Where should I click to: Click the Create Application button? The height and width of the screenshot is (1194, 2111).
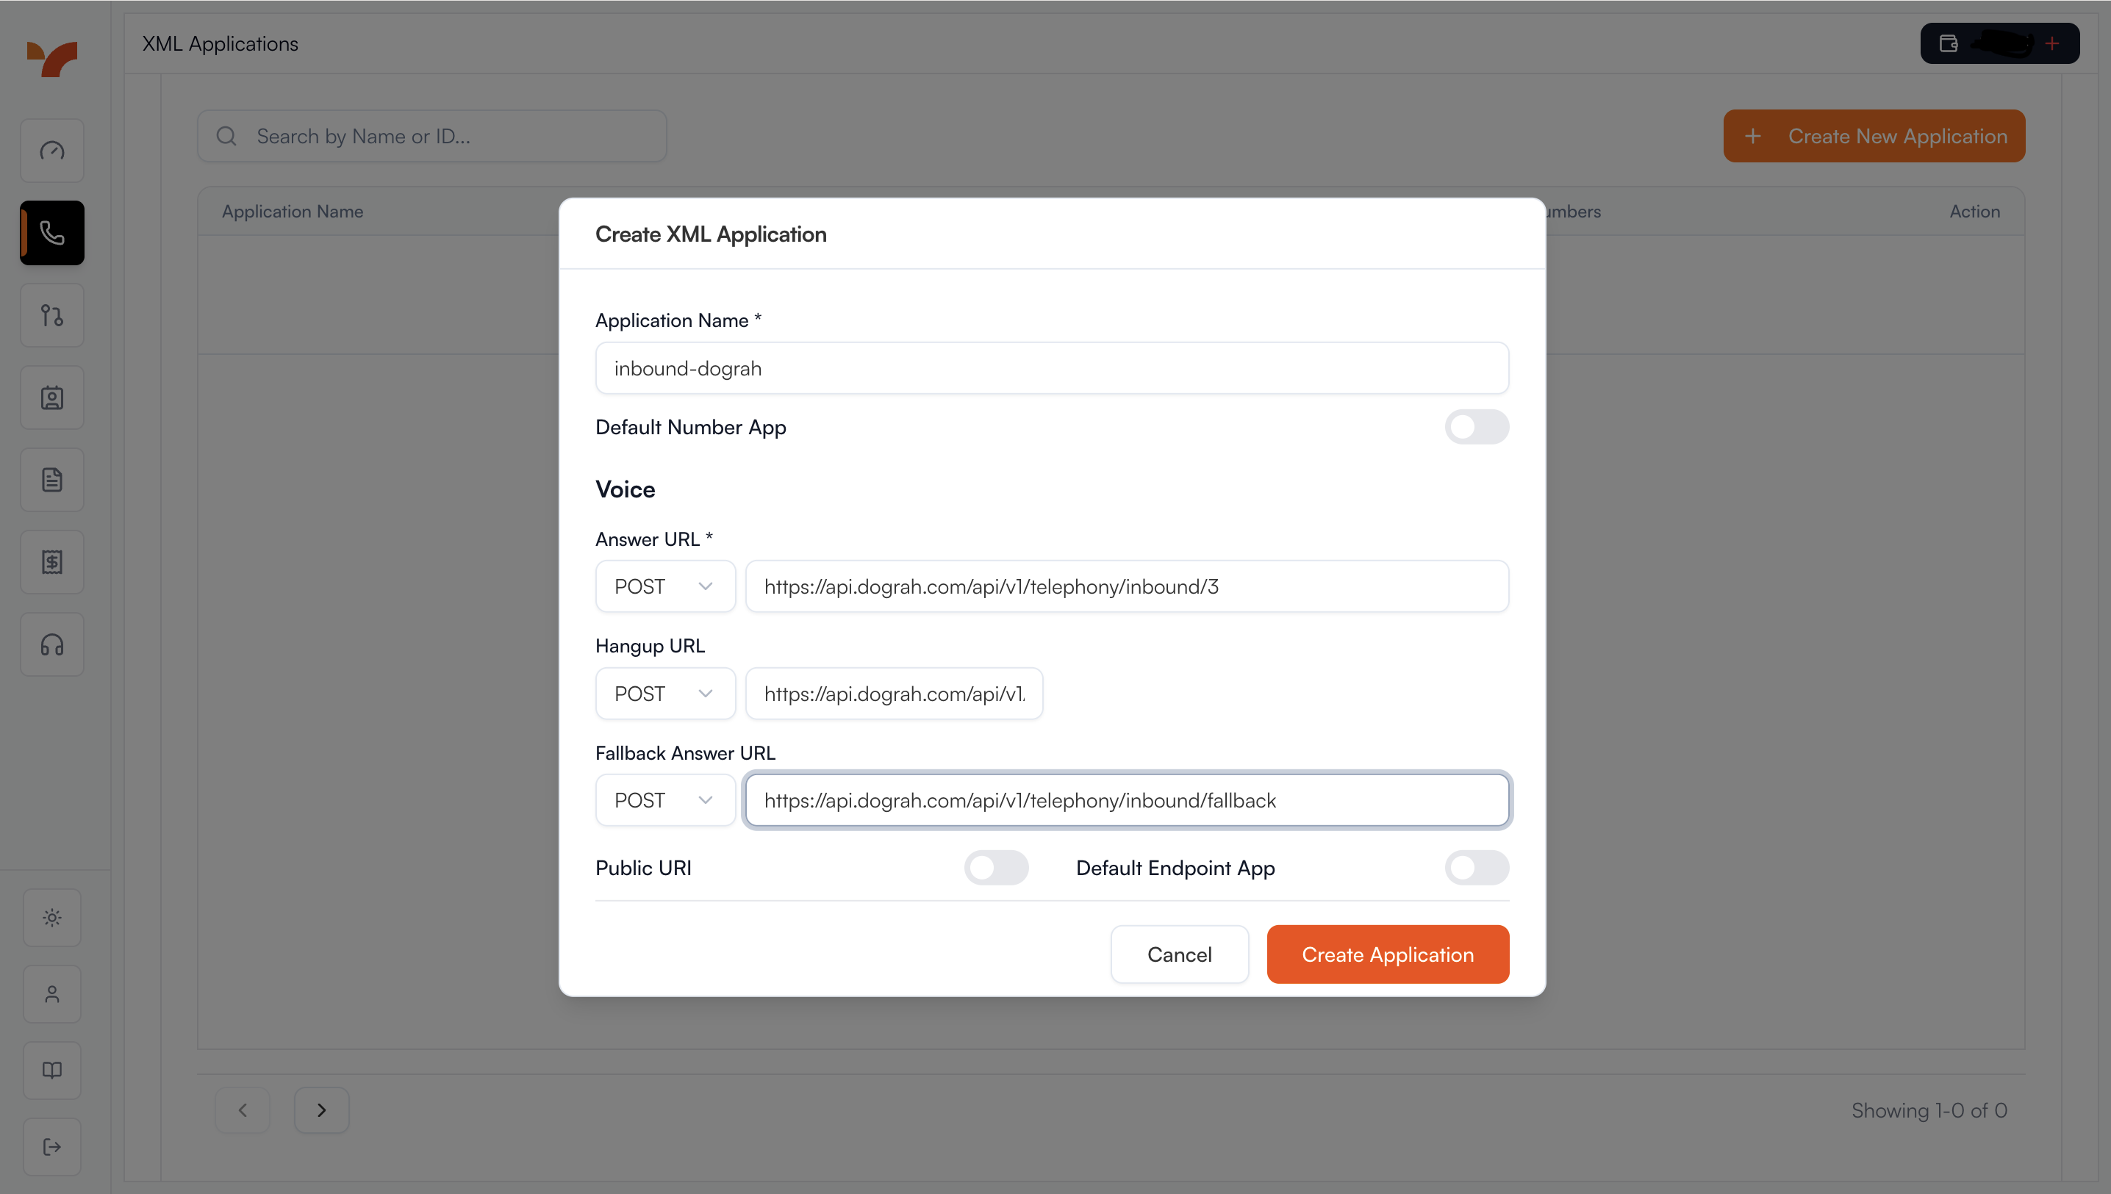1388,954
